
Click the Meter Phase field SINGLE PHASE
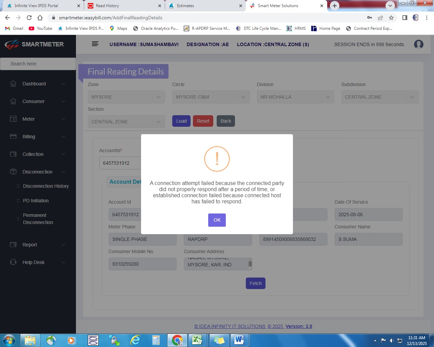tap(142, 239)
